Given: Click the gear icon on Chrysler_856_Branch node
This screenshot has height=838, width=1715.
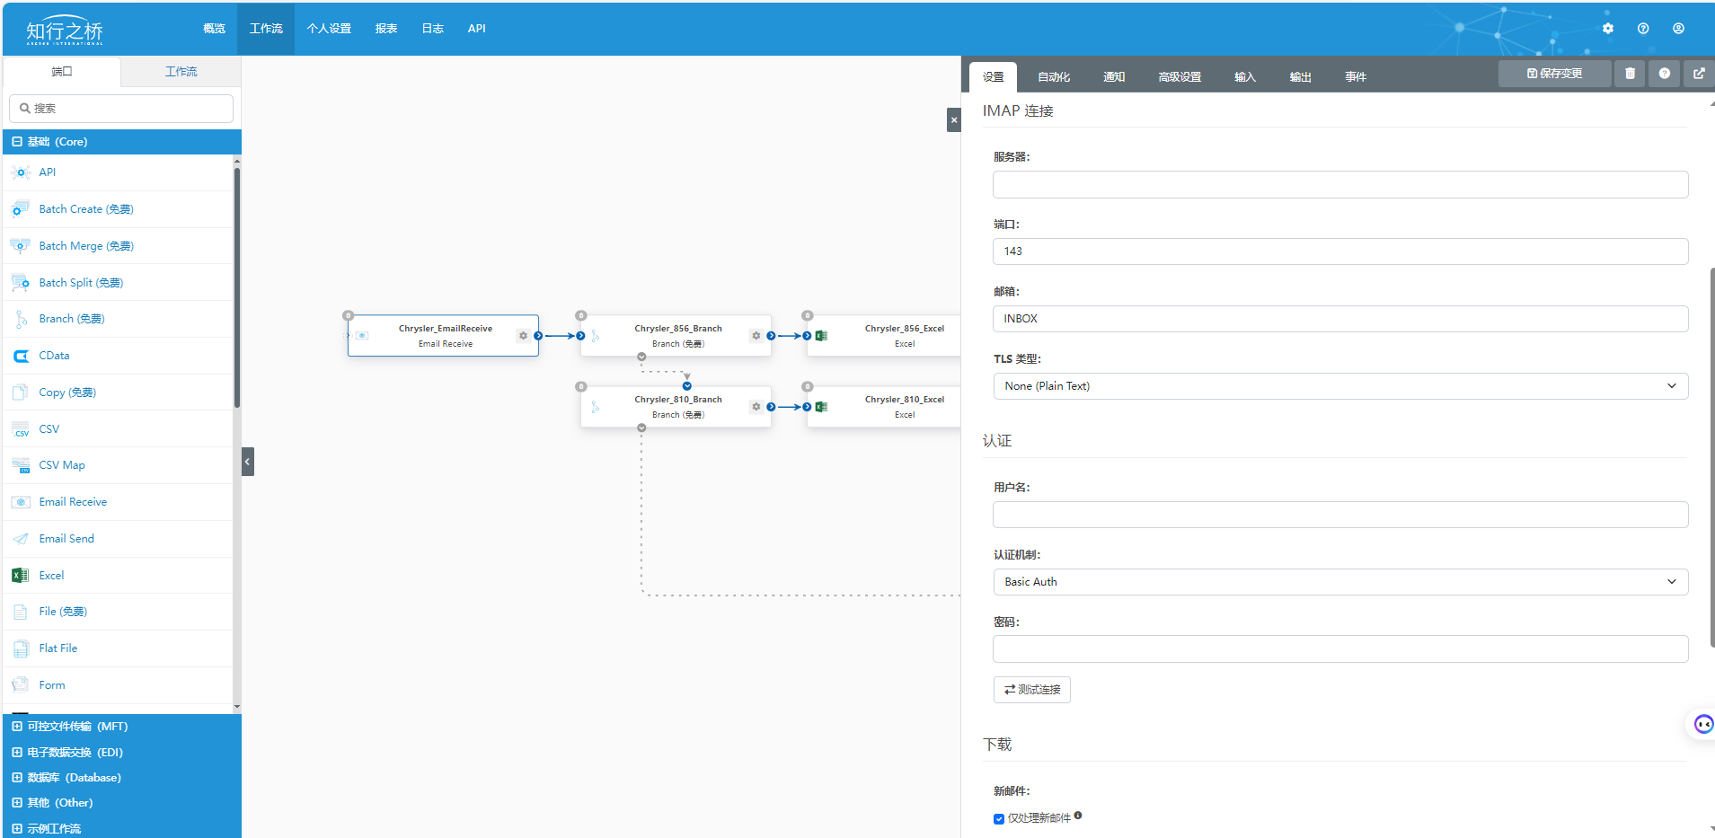Looking at the screenshot, I should (756, 336).
